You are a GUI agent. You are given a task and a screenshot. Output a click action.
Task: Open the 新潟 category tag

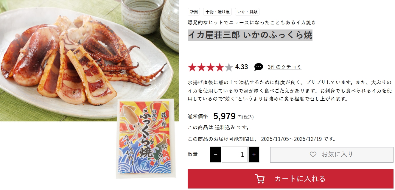tap(194, 12)
